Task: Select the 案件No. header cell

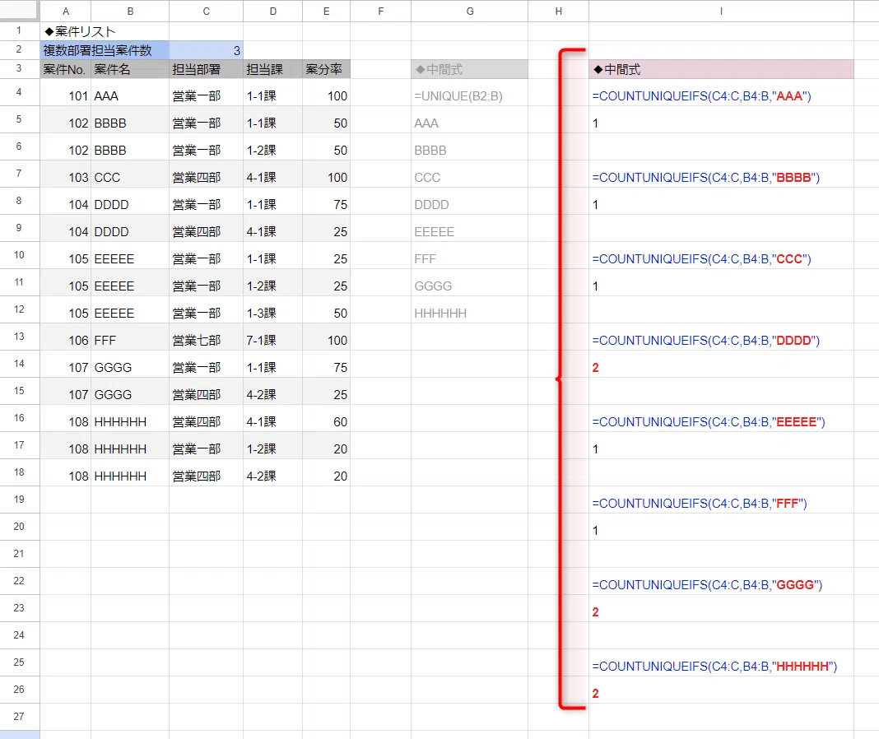Action: click(x=66, y=69)
